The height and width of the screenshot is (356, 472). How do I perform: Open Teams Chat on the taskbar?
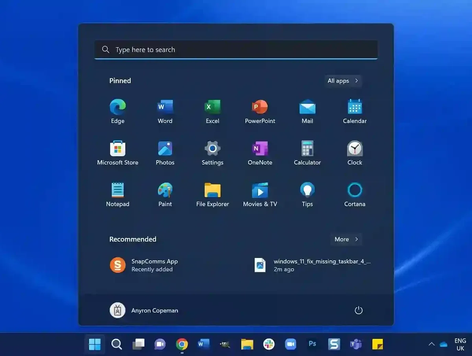pos(160,345)
